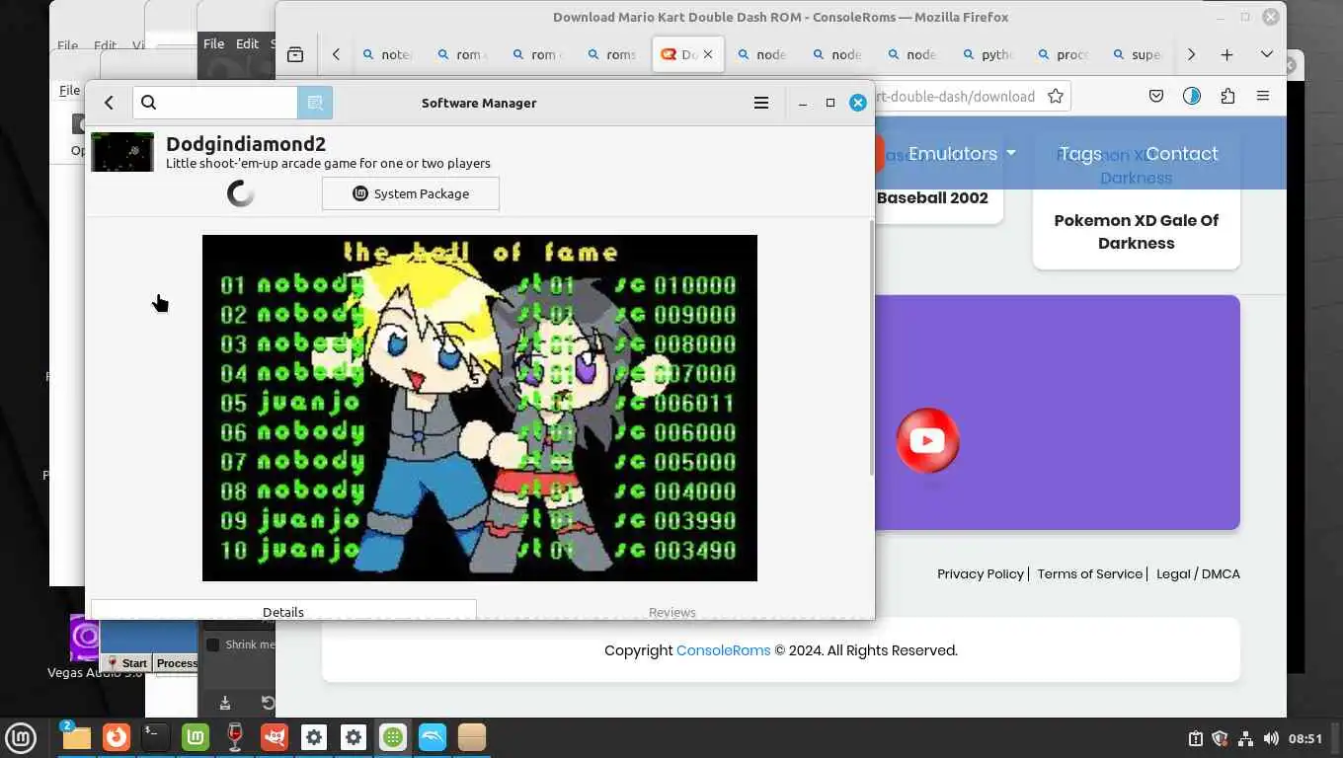Open the Firefox application menu

1263,96
